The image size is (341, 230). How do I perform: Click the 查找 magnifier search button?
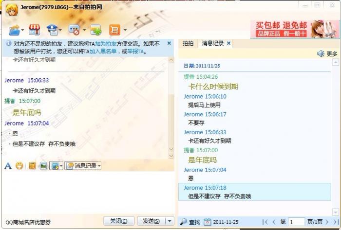pyautogui.click(x=189, y=222)
